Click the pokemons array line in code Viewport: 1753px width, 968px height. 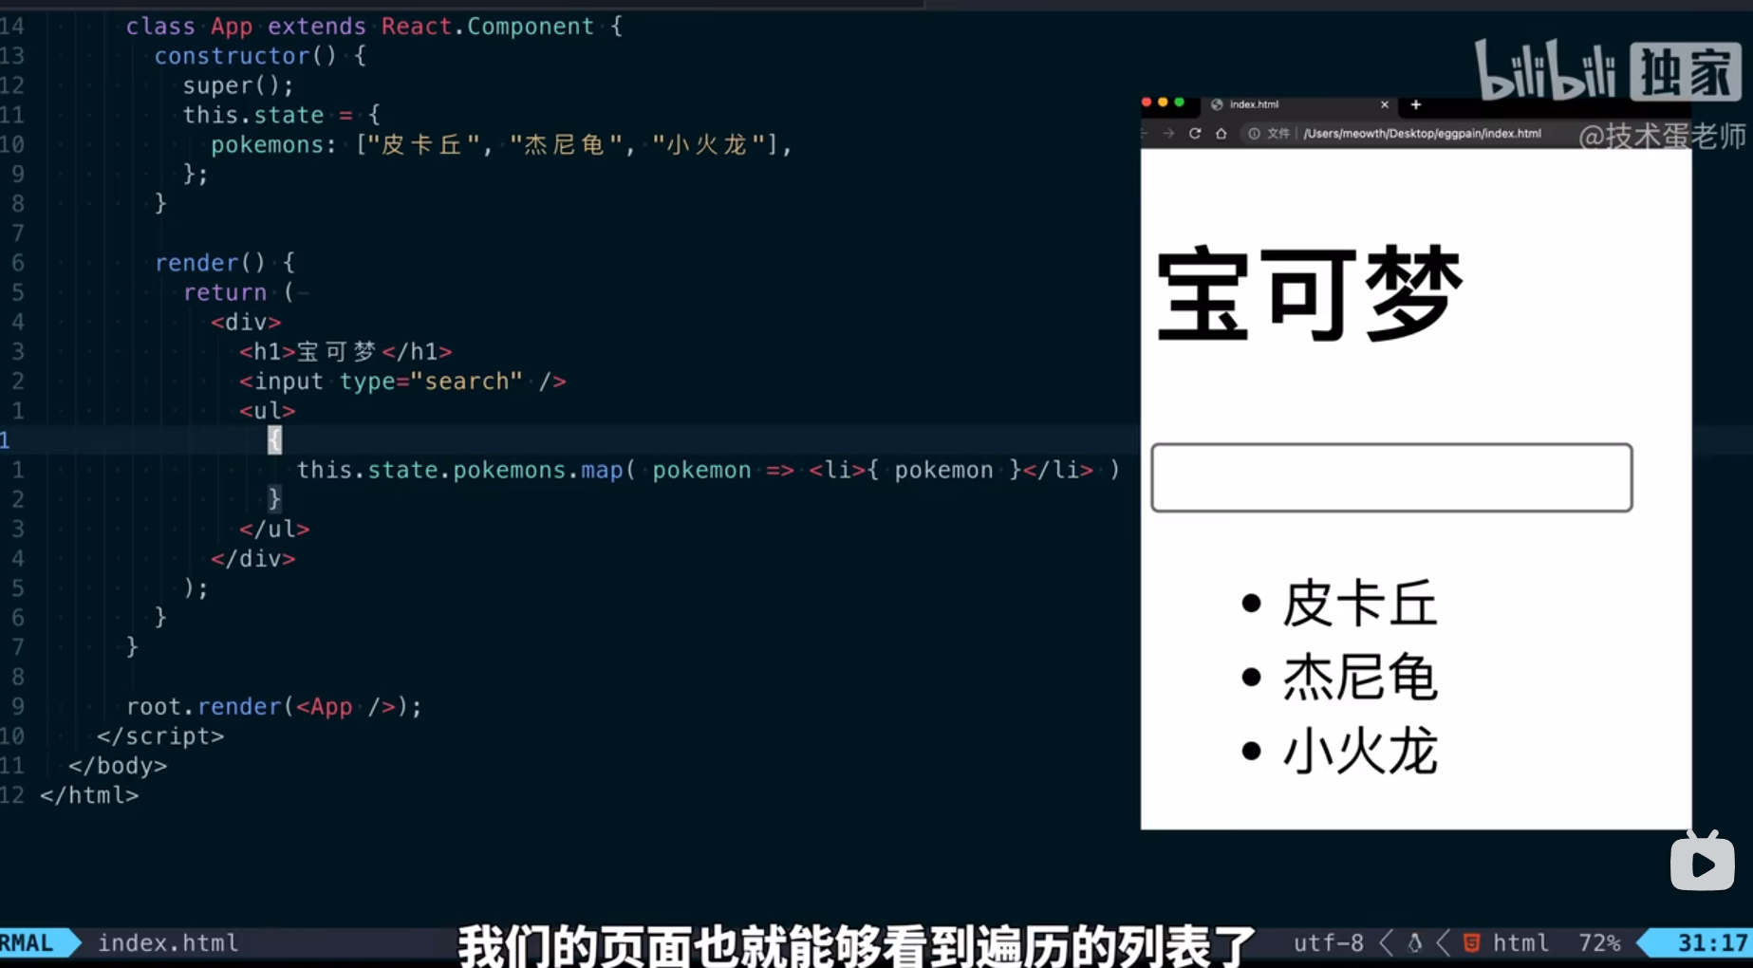pos(501,144)
